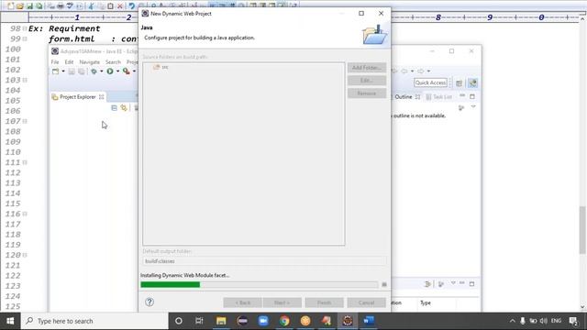Viewport: 587px width, 330px height.
Task: Click the Eclipse Save toolbar icon
Action: tap(72, 71)
